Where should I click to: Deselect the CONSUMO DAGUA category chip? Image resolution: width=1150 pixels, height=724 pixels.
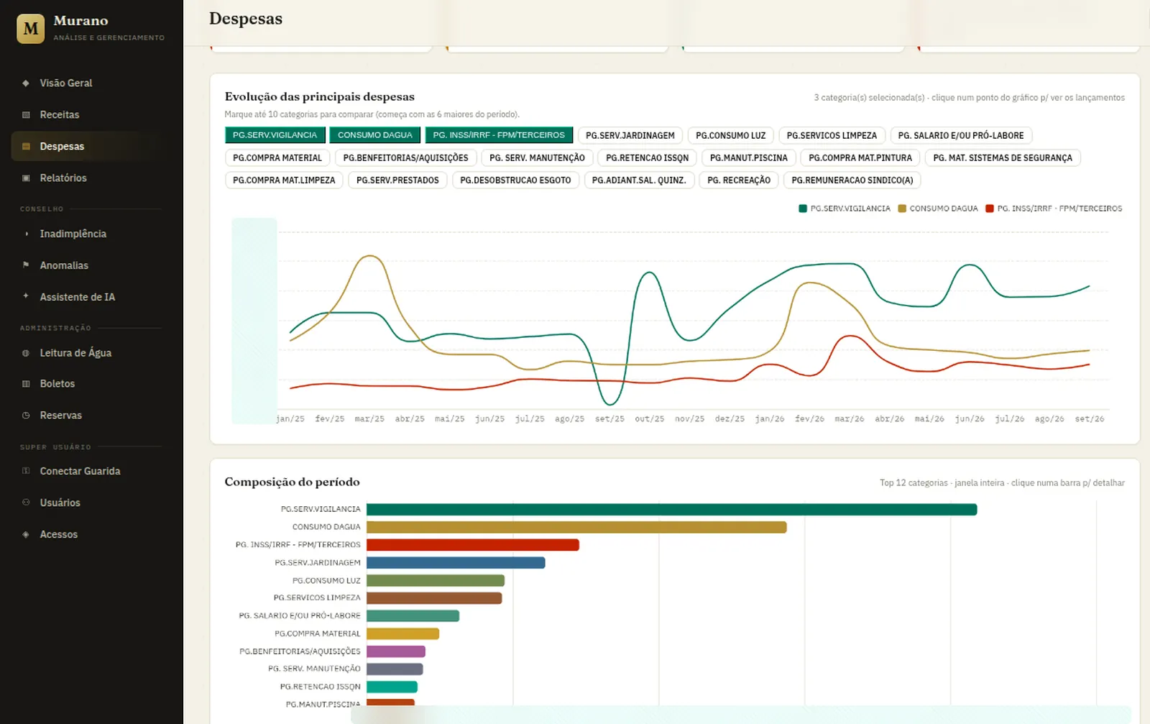[x=375, y=135]
